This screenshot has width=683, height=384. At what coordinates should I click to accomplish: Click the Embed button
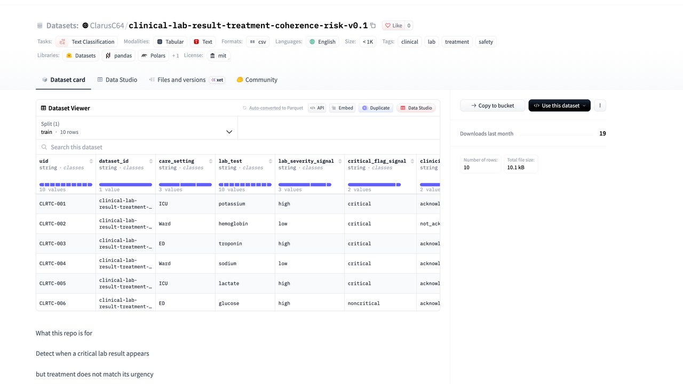pos(342,108)
